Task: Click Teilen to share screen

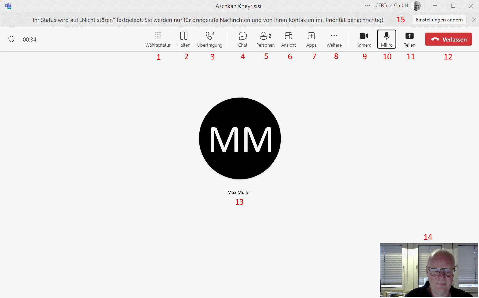Action: coord(409,39)
